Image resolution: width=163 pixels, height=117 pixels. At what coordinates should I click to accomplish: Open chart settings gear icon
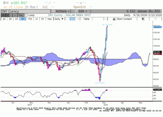(x=156, y=19)
